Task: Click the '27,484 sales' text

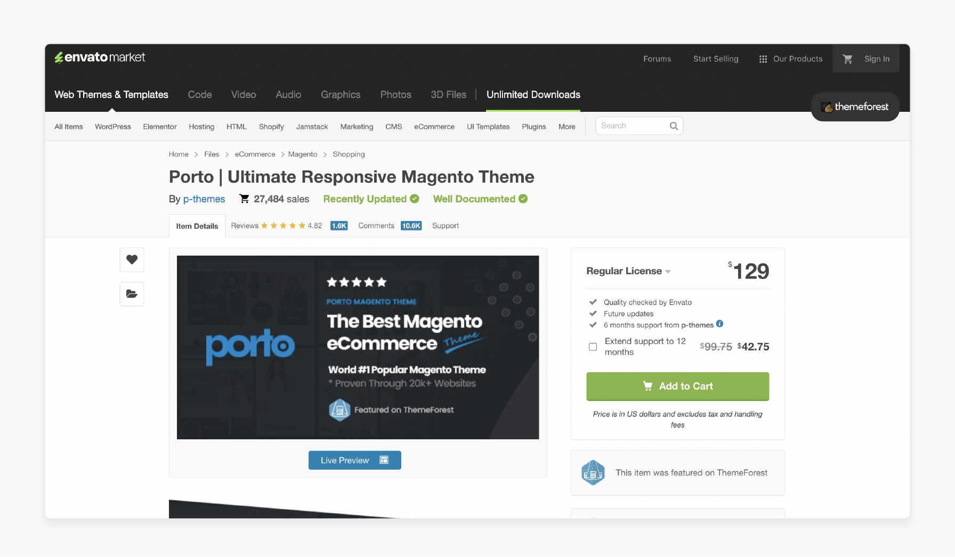Action: (x=281, y=199)
